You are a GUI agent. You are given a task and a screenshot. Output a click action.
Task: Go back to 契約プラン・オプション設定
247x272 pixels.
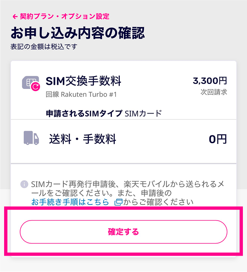[x=64, y=16]
